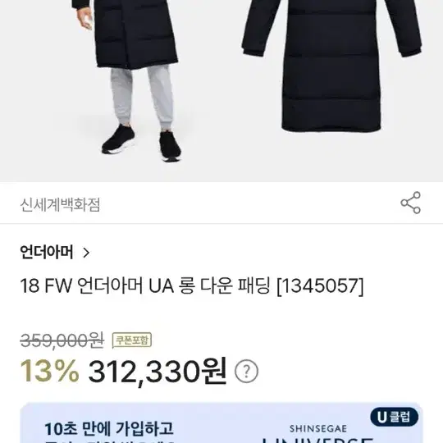Image resolution: width=443 pixels, height=443 pixels.
Task: View the flat black padded coat image
Action: 331,66
